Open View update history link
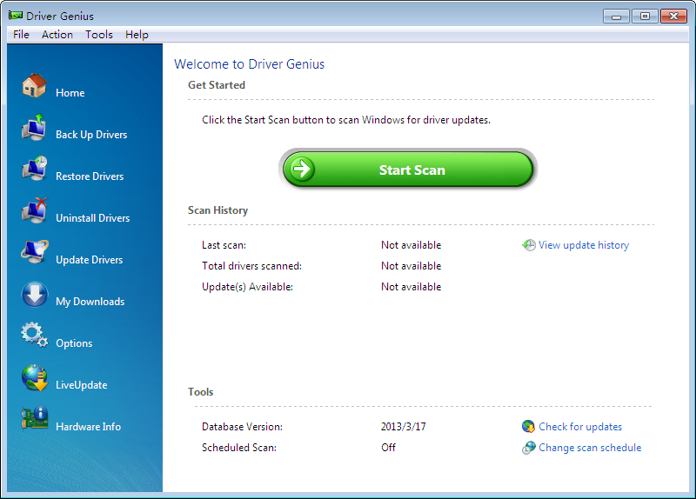The image size is (696, 499). [x=583, y=245]
